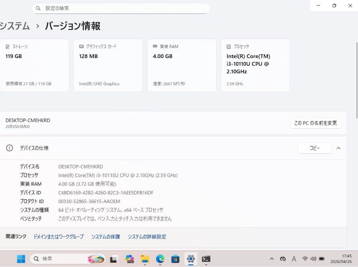Launch Microsoft 365 Copilot taskbar icon
The image size is (358, 267).
coord(130,259)
